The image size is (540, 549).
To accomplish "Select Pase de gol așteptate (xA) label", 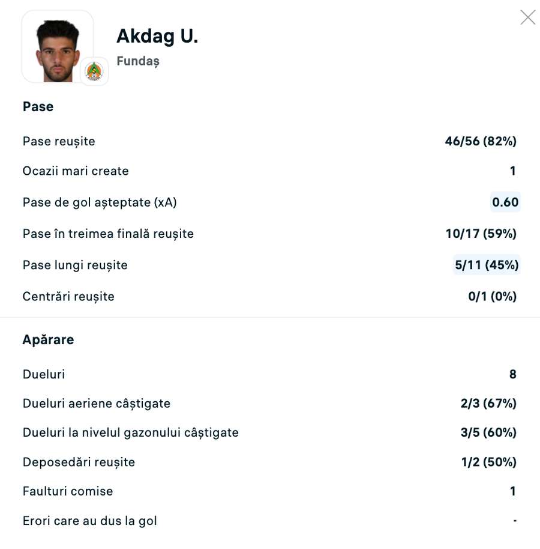I will point(100,202).
